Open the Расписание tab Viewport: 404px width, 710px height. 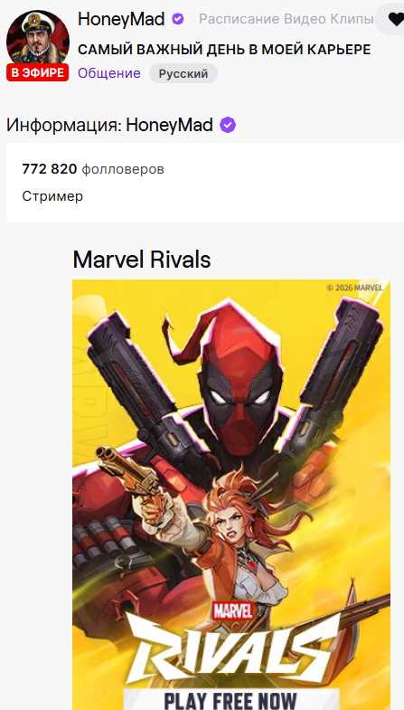pyautogui.click(x=240, y=19)
